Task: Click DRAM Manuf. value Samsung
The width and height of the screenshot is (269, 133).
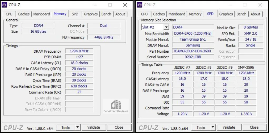Action: point(193,45)
